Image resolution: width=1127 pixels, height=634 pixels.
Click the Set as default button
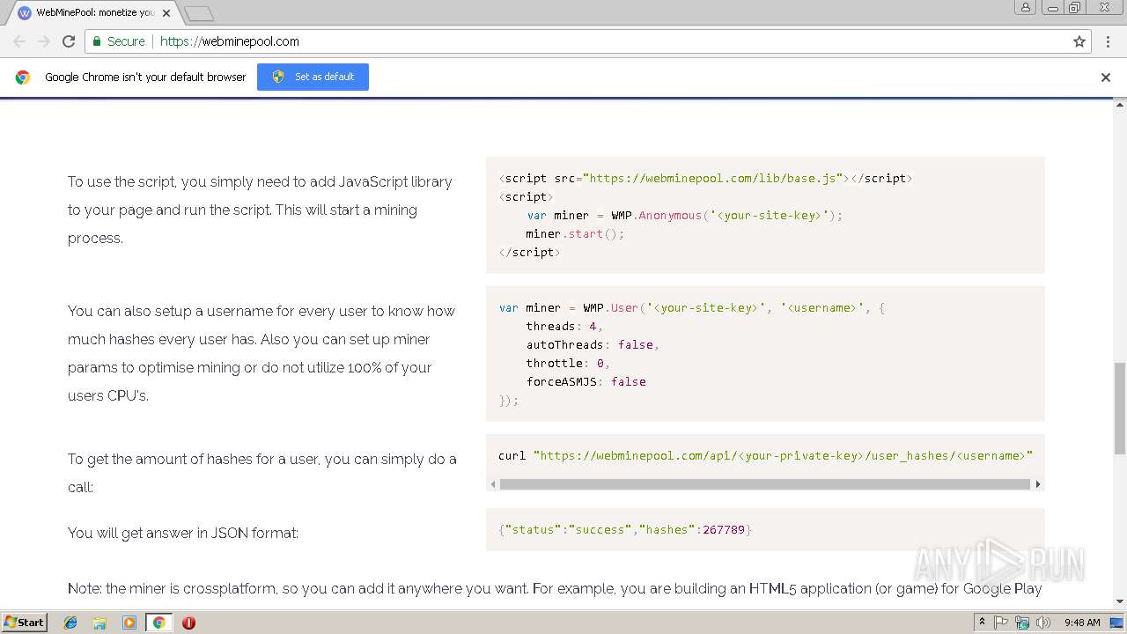point(313,77)
